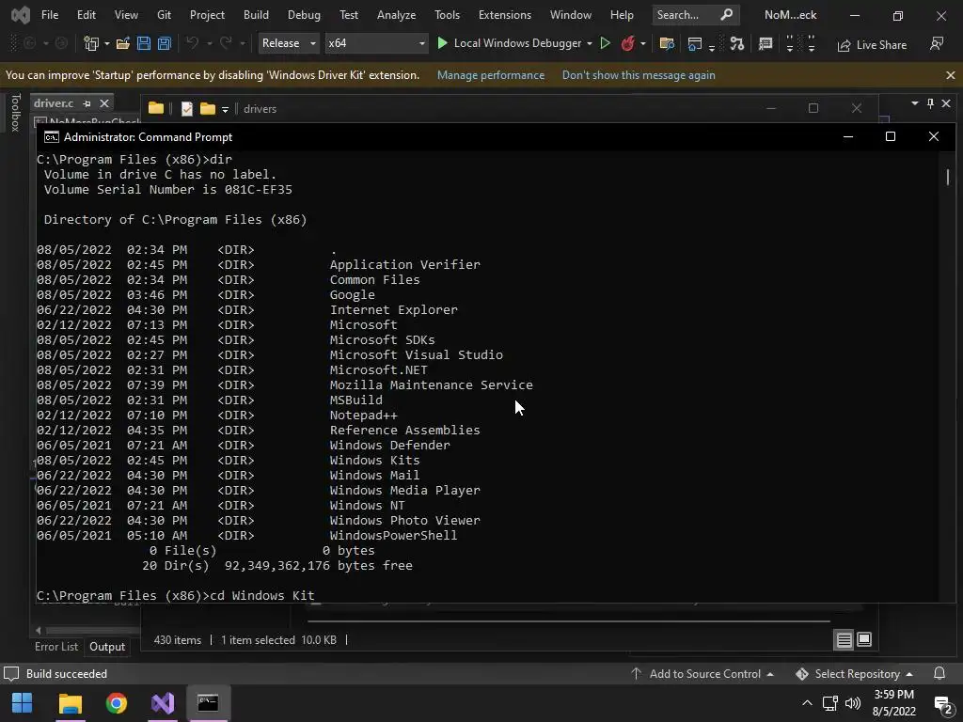Switch to the Output tab
This screenshot has width=963, height=722.
(x=107, y=647)
